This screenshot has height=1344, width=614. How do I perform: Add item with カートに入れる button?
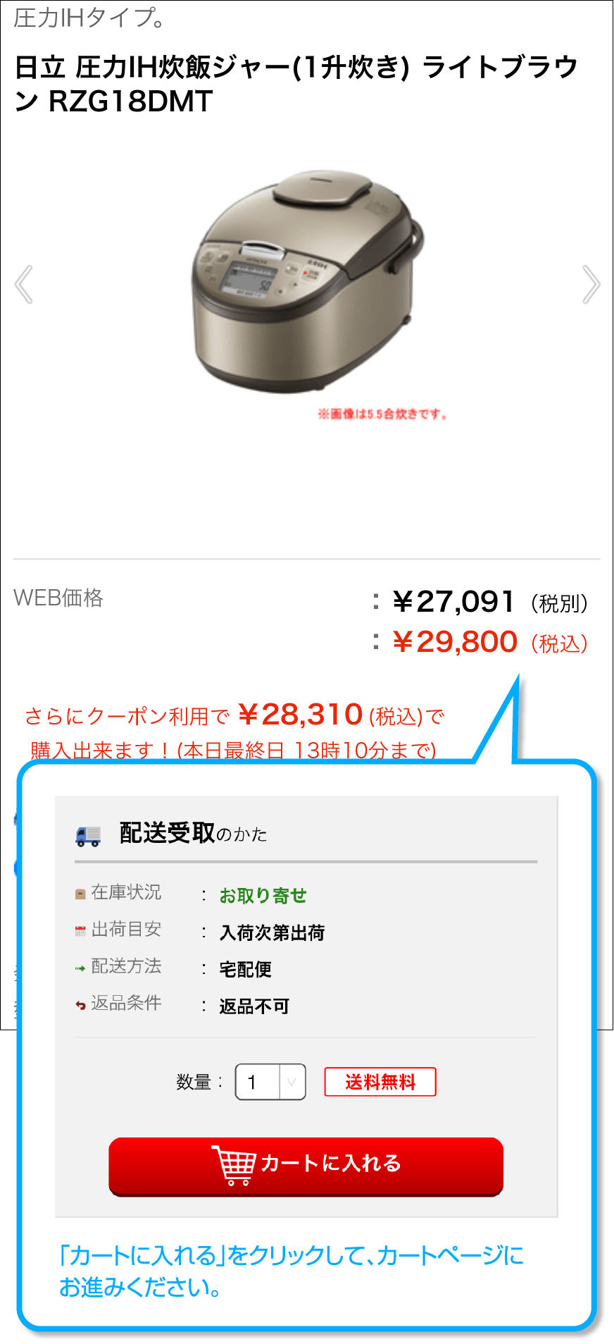pyautogui.click(x=306, y=1166)
